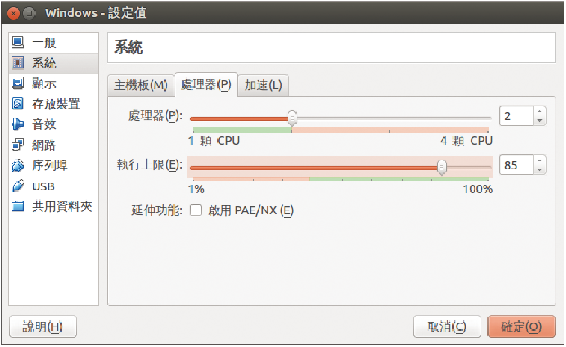Screen dimensions: 566x347
Task: Open the 網路 network icon
Action: (x=18, y=145)
